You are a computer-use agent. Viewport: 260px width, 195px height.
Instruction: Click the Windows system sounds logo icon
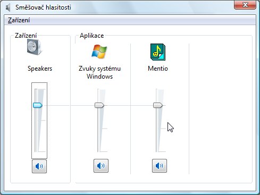pyautogui.click(x=99, y=52)
